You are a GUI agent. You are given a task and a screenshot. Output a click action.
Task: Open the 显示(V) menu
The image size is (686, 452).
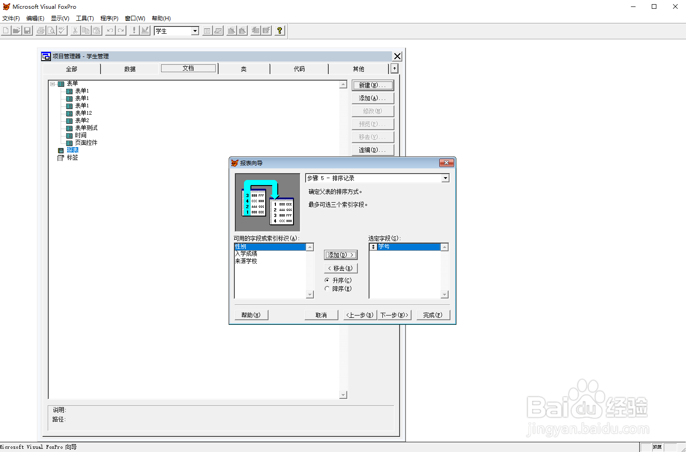click(x=60, y=19)
